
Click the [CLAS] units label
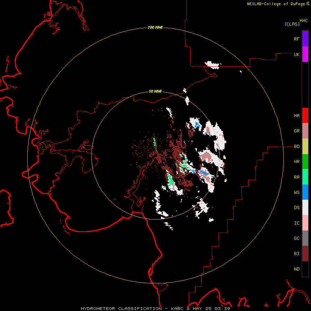point(292,24)
